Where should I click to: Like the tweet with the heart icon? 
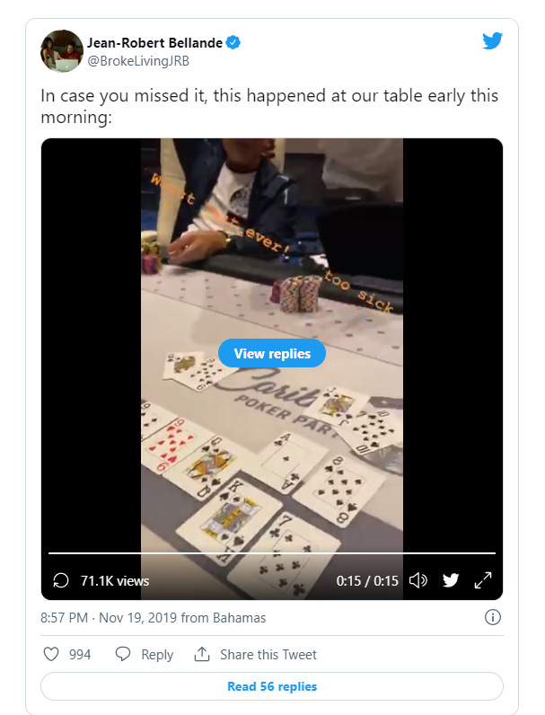click(x=51, y=654)
